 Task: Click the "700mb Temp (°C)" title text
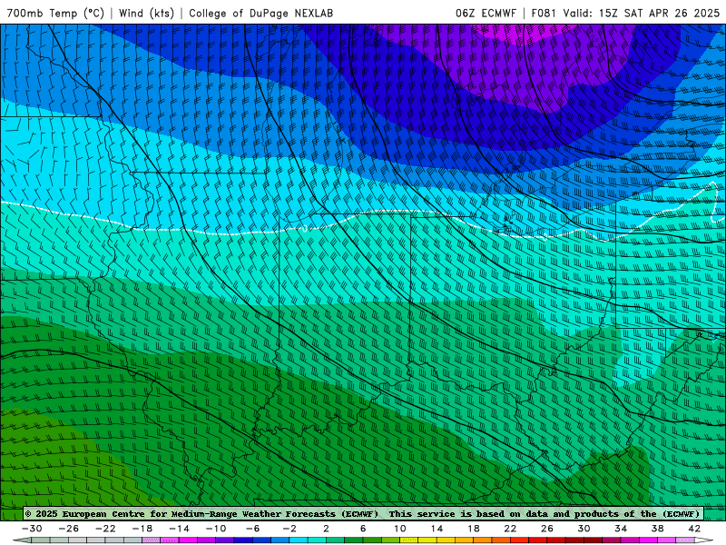[55, 13]
